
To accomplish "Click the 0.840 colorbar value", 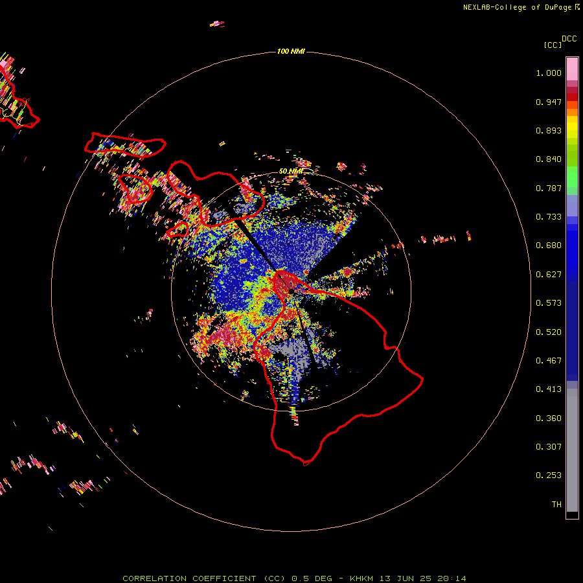I will click(x=549, y=159).
